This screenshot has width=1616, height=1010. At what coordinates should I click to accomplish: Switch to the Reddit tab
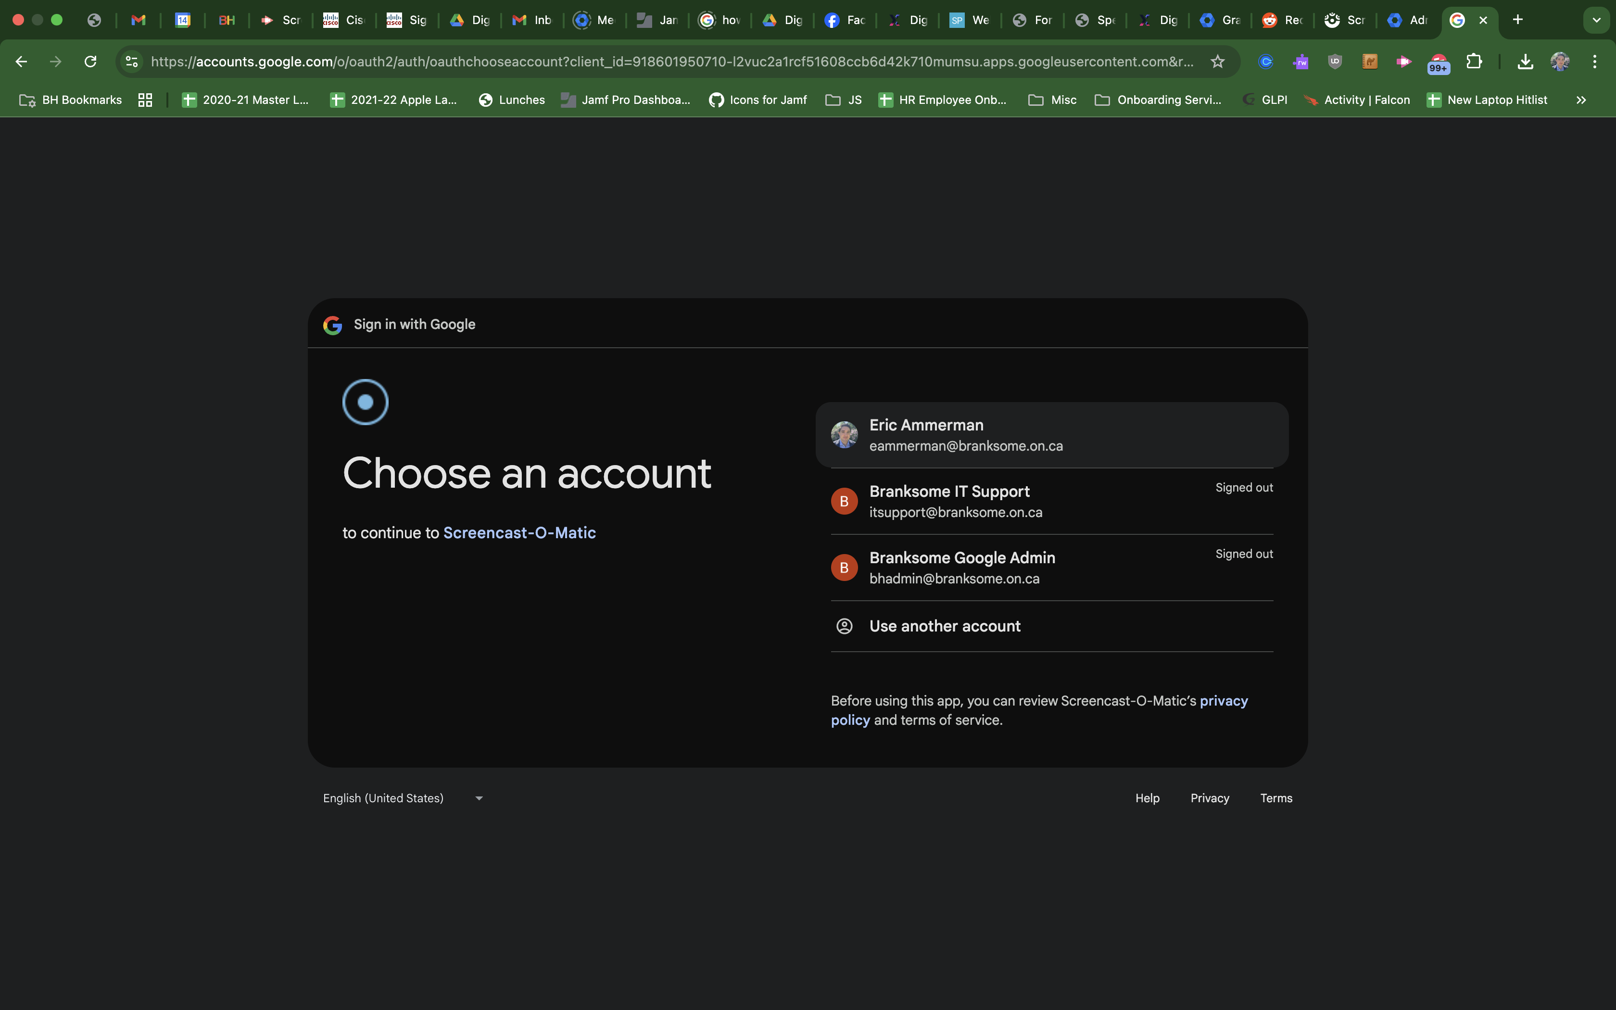pos(1282,20)
